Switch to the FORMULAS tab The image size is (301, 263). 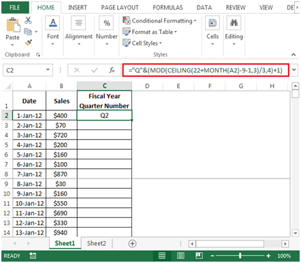pyautogui.click(x=168, y=7)
